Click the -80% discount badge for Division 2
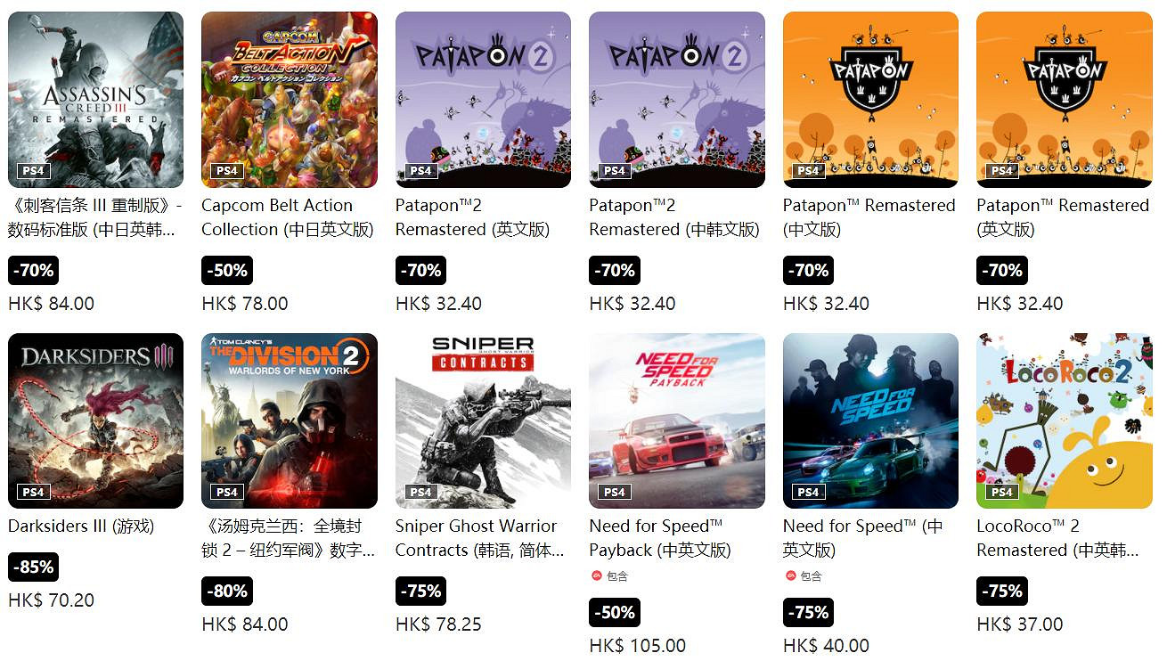This screenshot has height=661, width=1167. pyautogui.click(x=227, y=591)
